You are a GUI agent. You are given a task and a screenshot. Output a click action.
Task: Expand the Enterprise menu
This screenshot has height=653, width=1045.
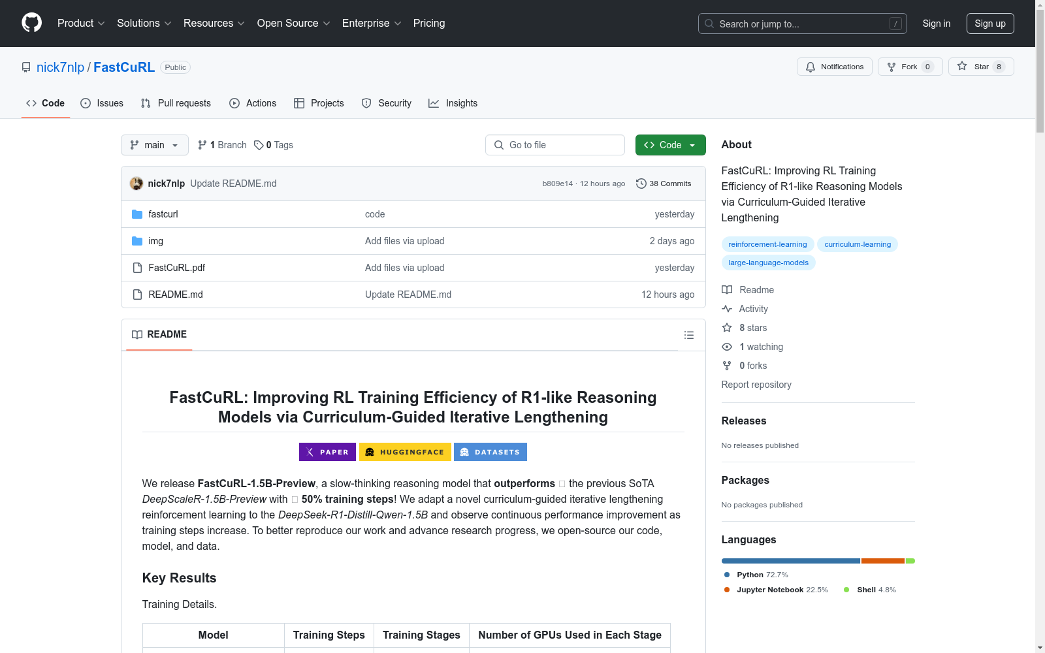point(372,24)
